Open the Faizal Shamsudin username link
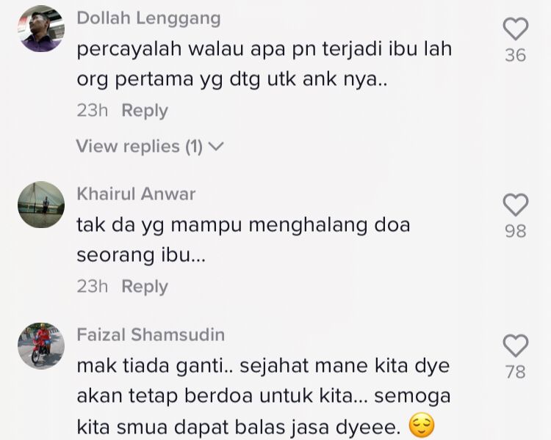This screenshot has width=551, height=440. tap(151, 334)
